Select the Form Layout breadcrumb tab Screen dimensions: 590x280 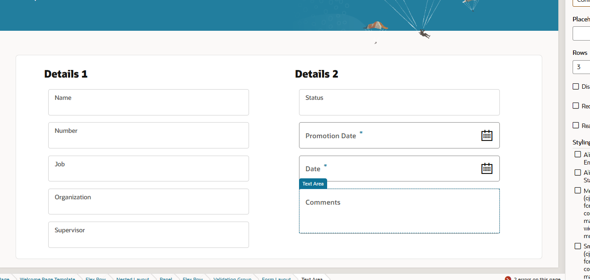276,278
